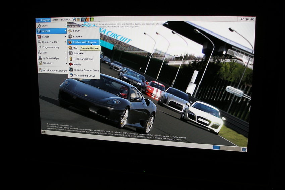
Task: Launch E-post from the Internet submenu
Action: pyautogui.click(x=83, y=31)
